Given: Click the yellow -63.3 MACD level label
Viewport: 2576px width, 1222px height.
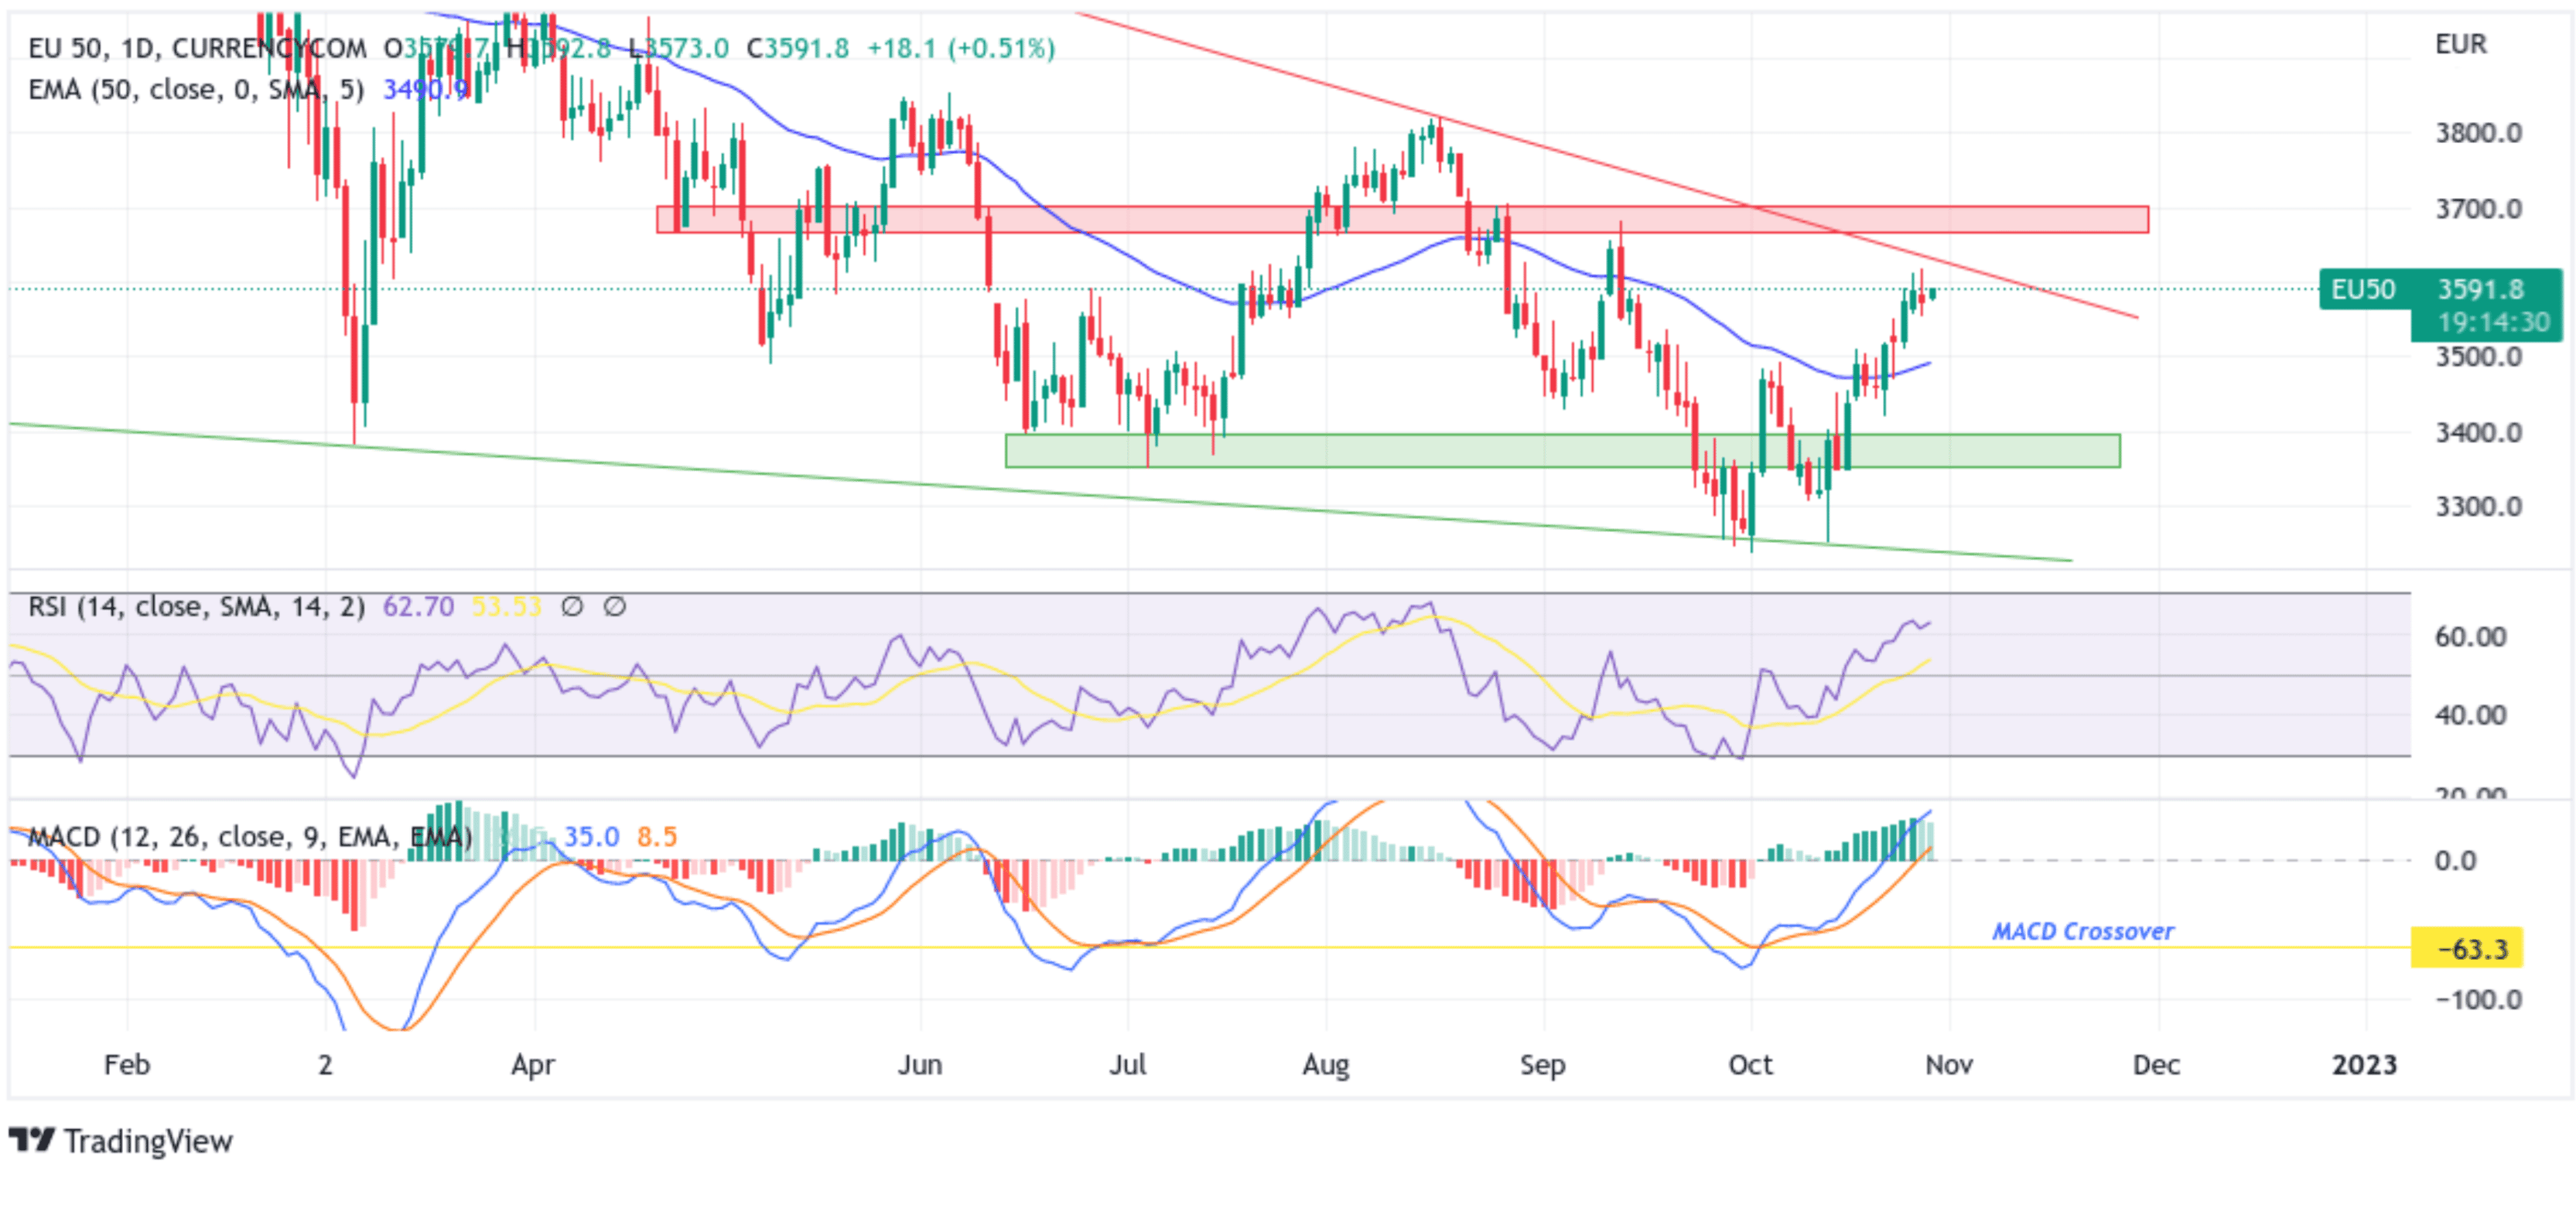Looking at the screenshot, I should tap(2467, 948).
